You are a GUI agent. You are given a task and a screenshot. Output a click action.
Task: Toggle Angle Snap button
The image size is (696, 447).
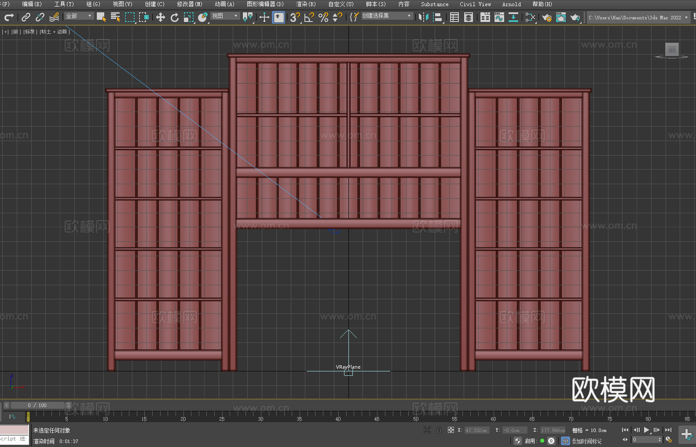click(309, 17)
